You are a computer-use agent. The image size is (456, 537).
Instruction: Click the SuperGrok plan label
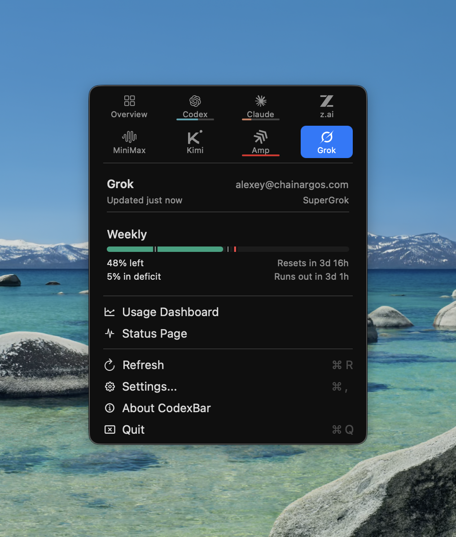click(326, 200)
